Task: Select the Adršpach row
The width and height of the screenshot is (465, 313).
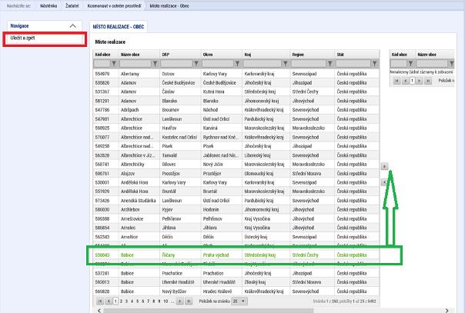Action: (x=236, y=110)
